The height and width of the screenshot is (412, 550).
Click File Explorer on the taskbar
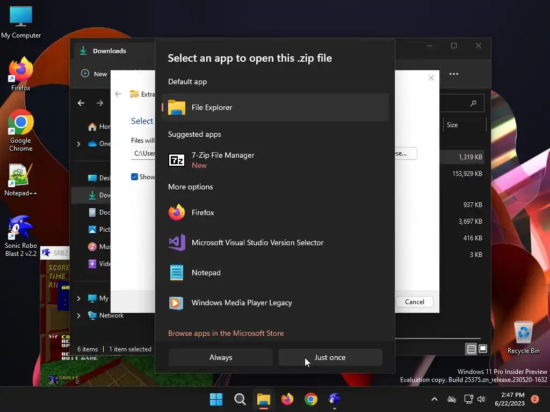[x=263, y=399]
